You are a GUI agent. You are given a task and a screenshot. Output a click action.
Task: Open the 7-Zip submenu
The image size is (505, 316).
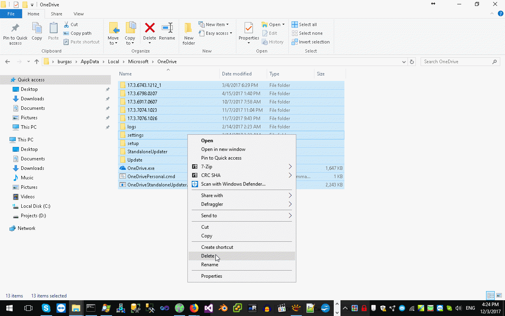point(242,167)
